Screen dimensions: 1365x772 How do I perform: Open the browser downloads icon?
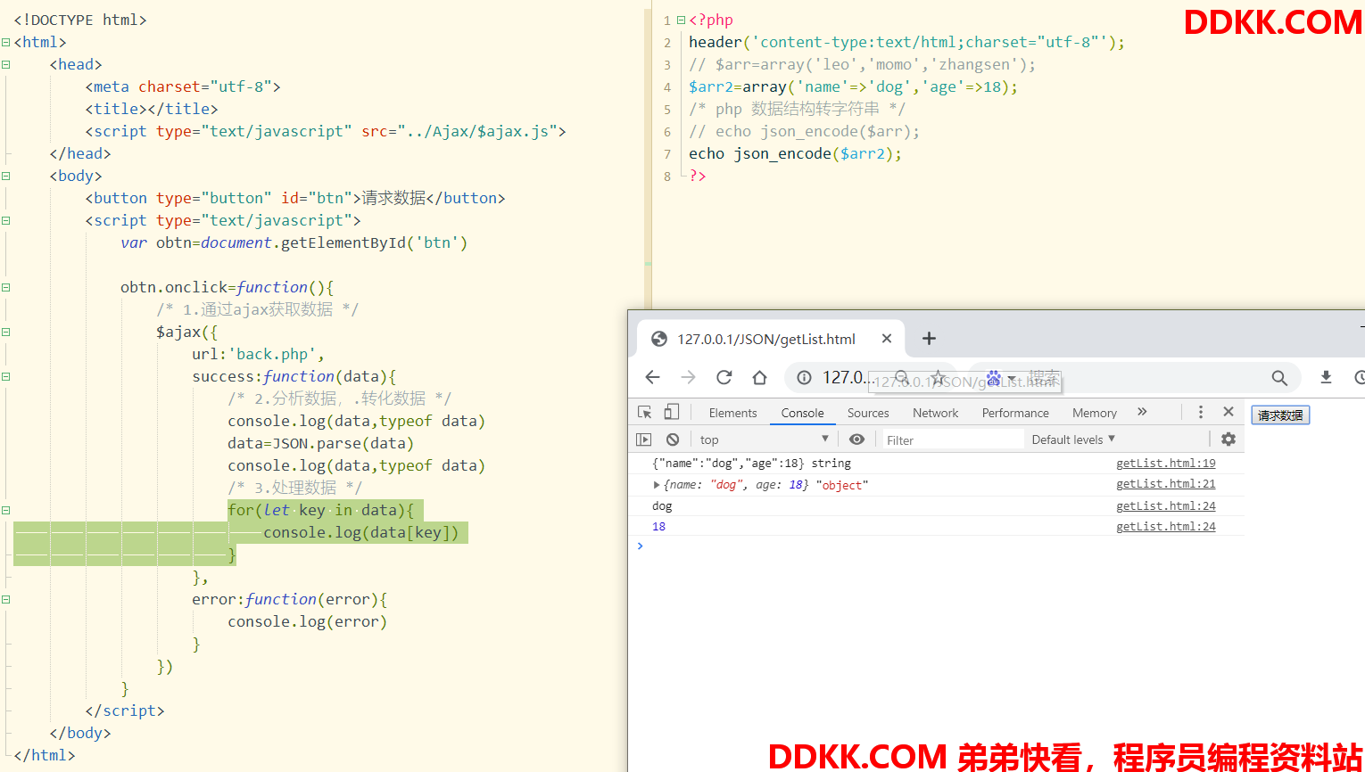coord(1326,377)
